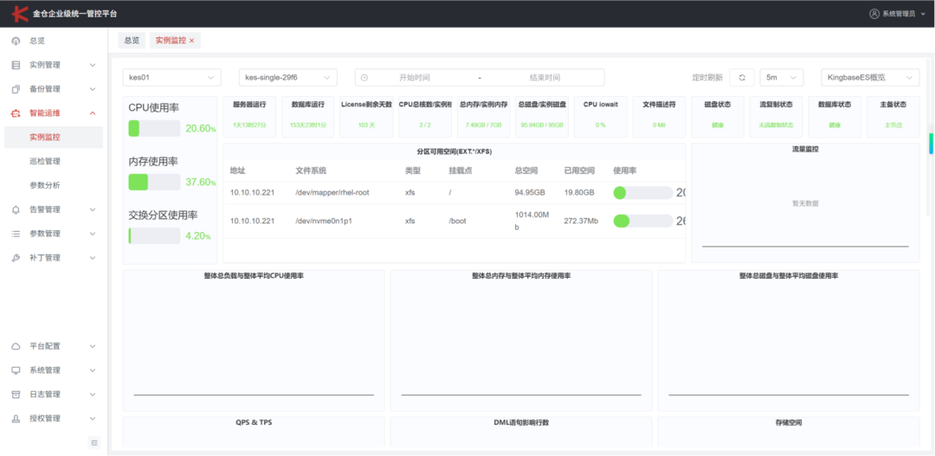Click the 授权管理 stamp icon
This screenshot has width=935, height=456.
(16, 419)
